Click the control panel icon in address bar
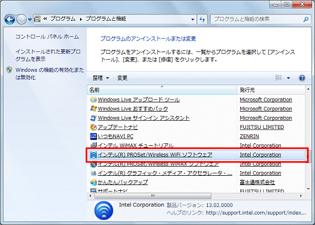 pos(37,19)
